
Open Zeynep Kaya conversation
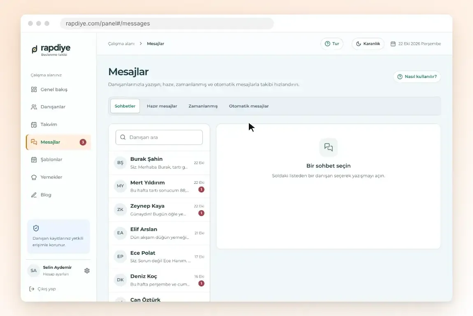(159, 210)
